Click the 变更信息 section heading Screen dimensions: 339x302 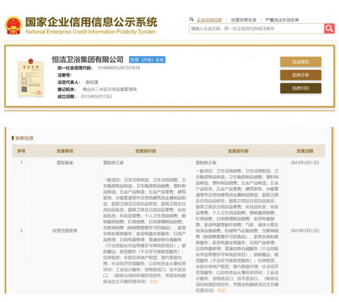click(x=24, y=138)
